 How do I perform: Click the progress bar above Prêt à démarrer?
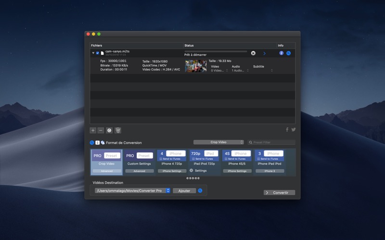[x=216, y=51]
